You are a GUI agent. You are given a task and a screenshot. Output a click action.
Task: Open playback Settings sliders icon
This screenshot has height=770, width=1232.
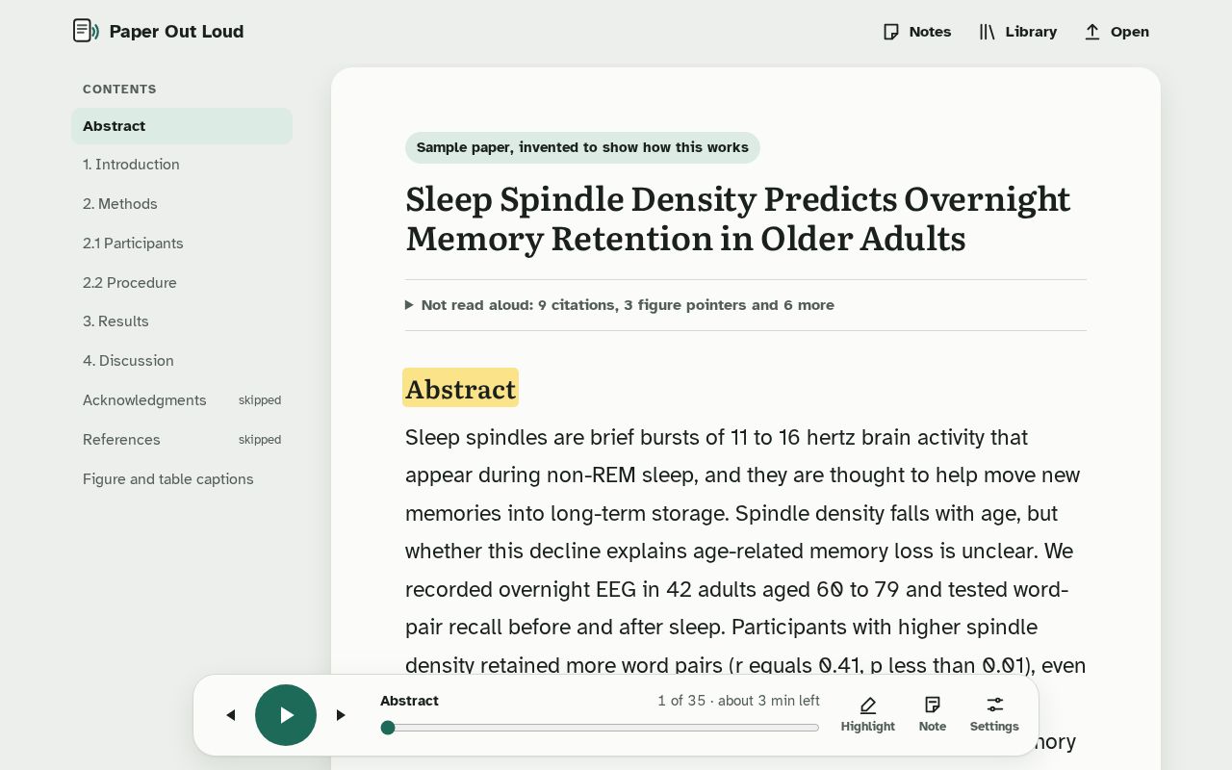click(x=994, y=715)
